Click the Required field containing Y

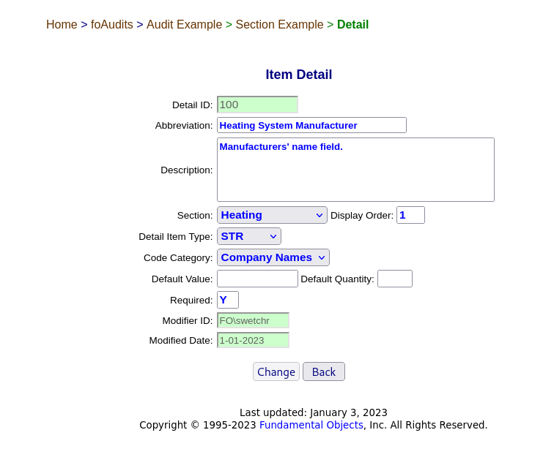pos(227,300)
